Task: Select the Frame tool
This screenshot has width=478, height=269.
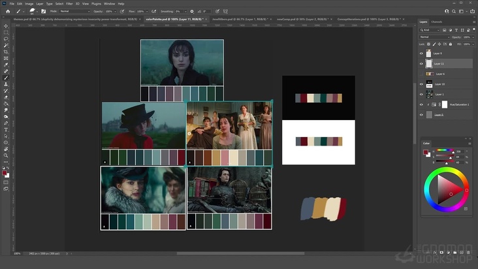Action: pos(6,58)
